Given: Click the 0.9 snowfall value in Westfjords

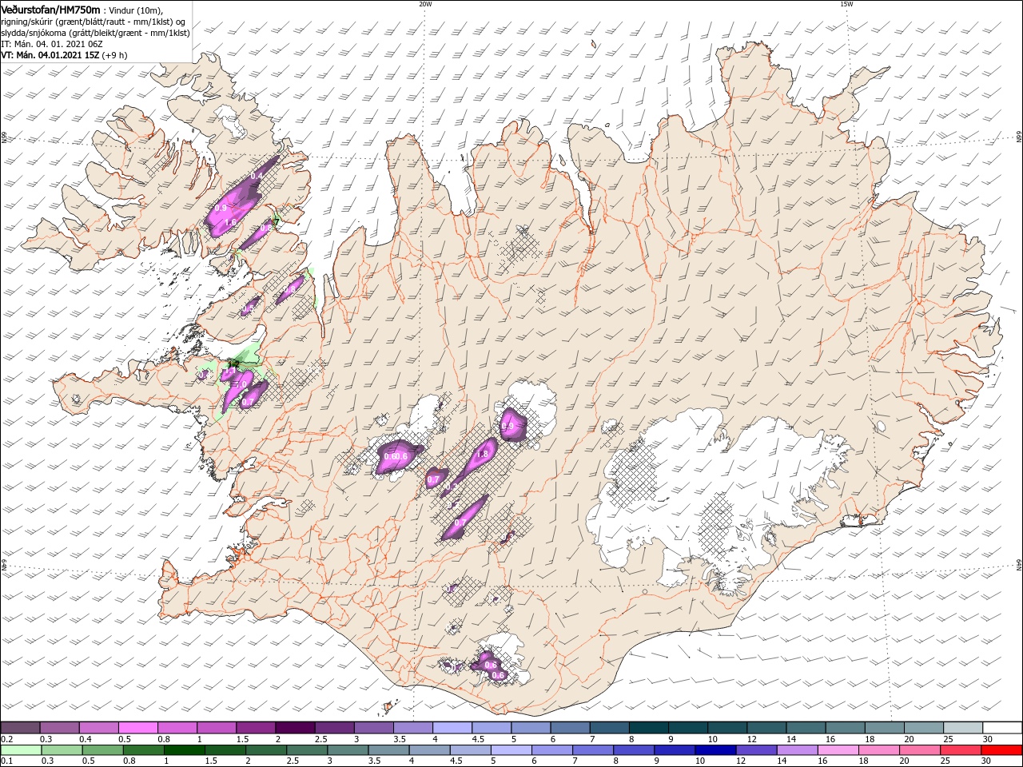Looking at the screenshot, I should click(221, 208).
